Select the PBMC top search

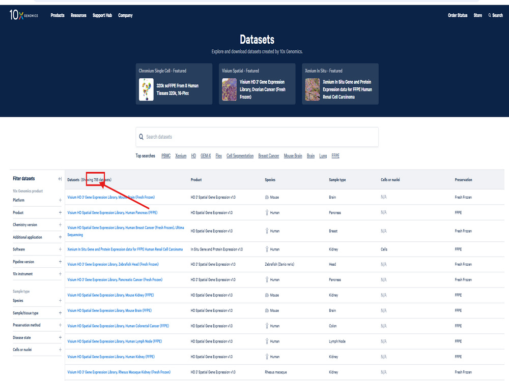point(166,156)
